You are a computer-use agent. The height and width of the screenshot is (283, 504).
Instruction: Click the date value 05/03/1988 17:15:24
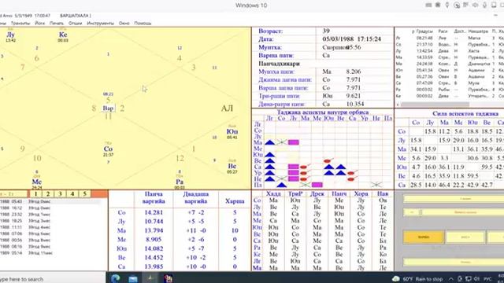[352, 39]
